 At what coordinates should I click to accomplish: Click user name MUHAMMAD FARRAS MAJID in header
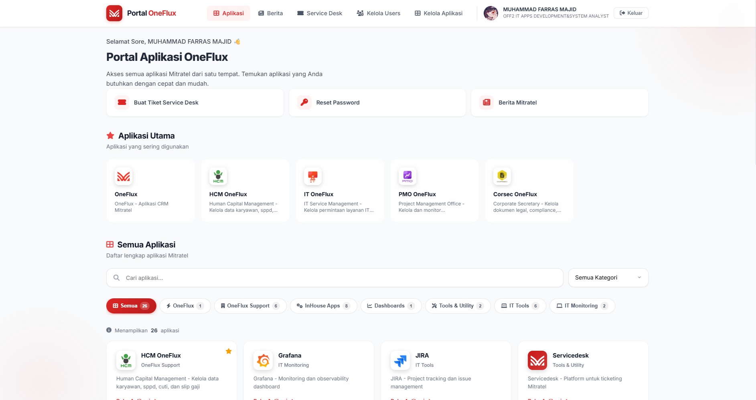(x=540, y=9)
